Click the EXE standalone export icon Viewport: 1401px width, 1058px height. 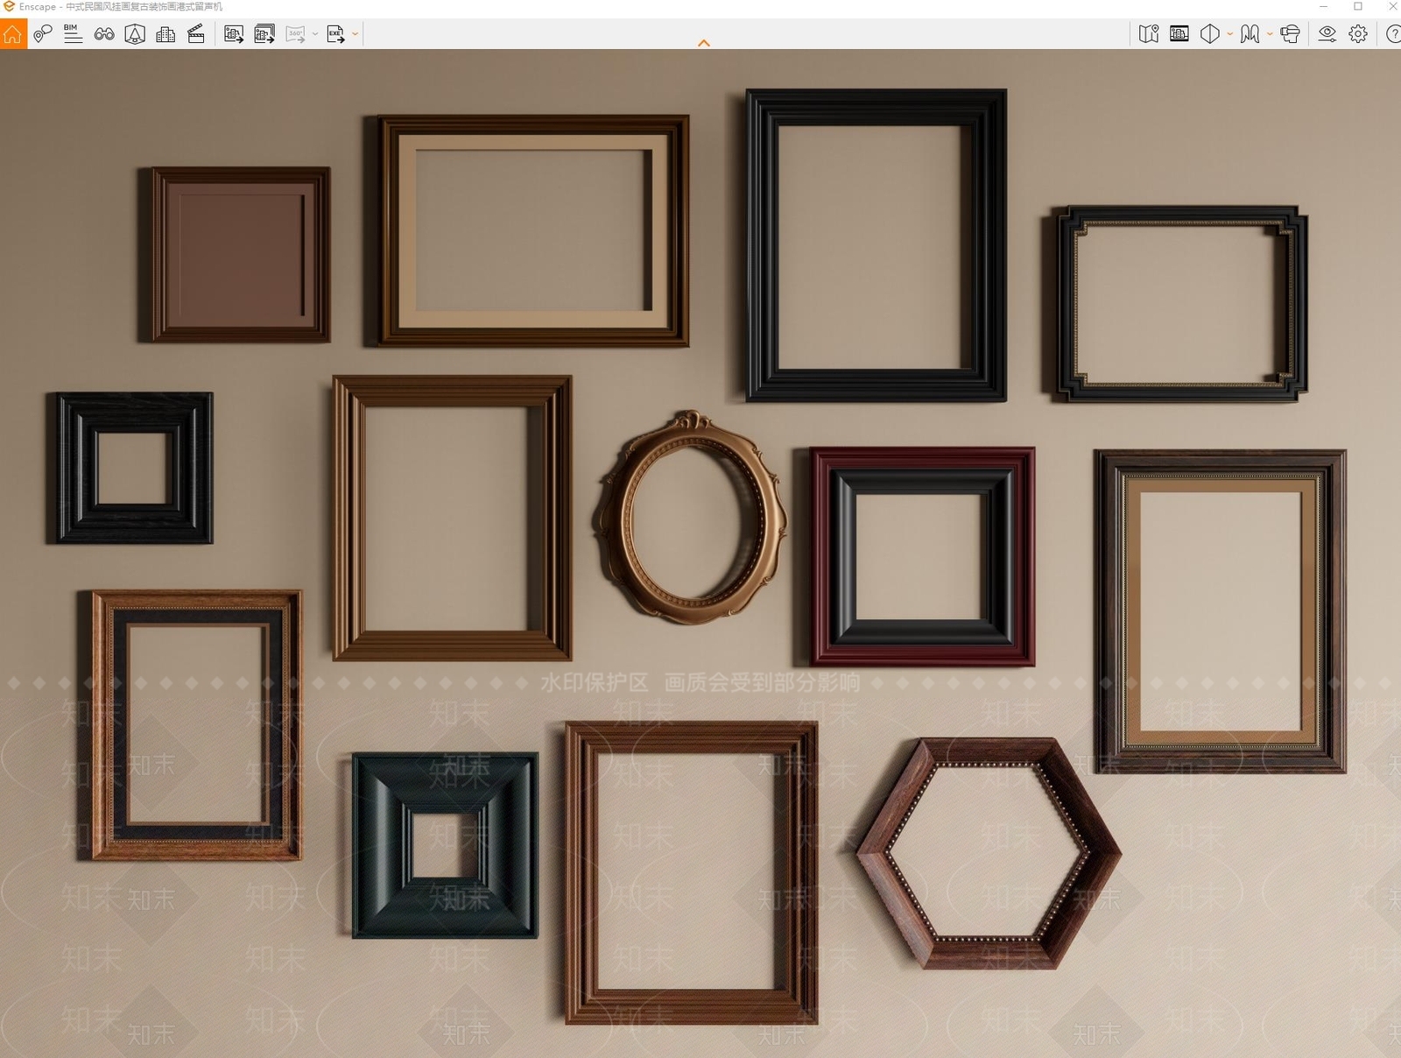tap(336, 34)
